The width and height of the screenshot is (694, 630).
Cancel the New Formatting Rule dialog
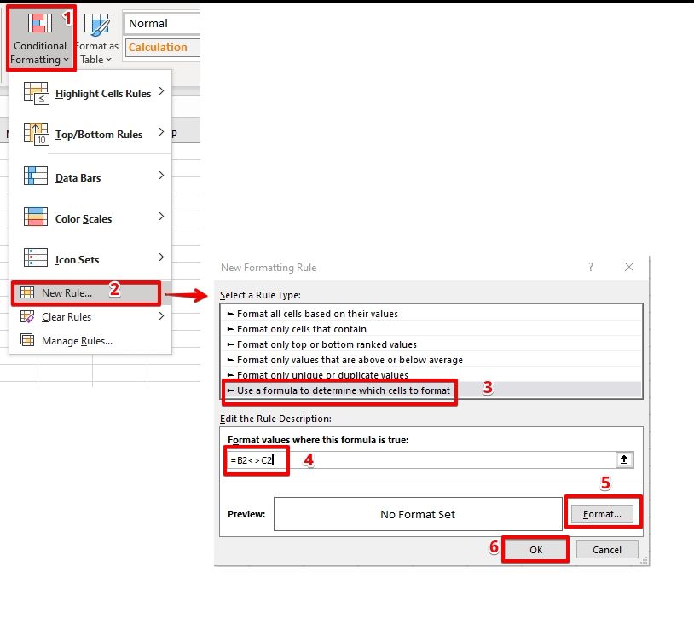pyautogui.click(x=607, y=550)
